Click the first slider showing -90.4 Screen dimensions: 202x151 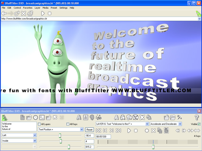pyautogui.click(x=60, y=136)
